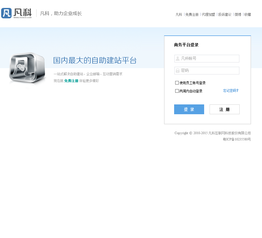
Task: Tick the 两周内自动登录 checkbox
Action: (177, 91)
